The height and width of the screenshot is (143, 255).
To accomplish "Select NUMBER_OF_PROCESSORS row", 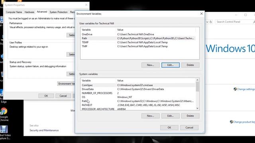I will [138, 93].
